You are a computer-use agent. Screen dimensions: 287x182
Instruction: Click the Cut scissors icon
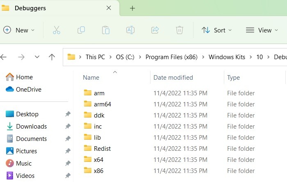(57, 30)
